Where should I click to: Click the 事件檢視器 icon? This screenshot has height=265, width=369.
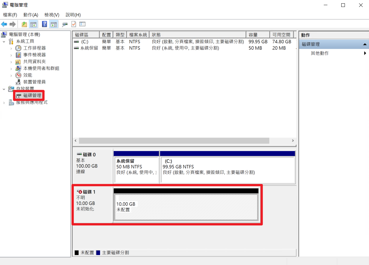click(18, 55)
